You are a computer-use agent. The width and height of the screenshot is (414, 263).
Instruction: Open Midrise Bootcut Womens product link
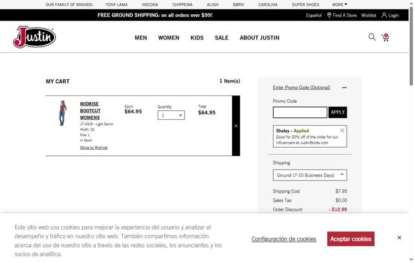click(x=90, y=111)
